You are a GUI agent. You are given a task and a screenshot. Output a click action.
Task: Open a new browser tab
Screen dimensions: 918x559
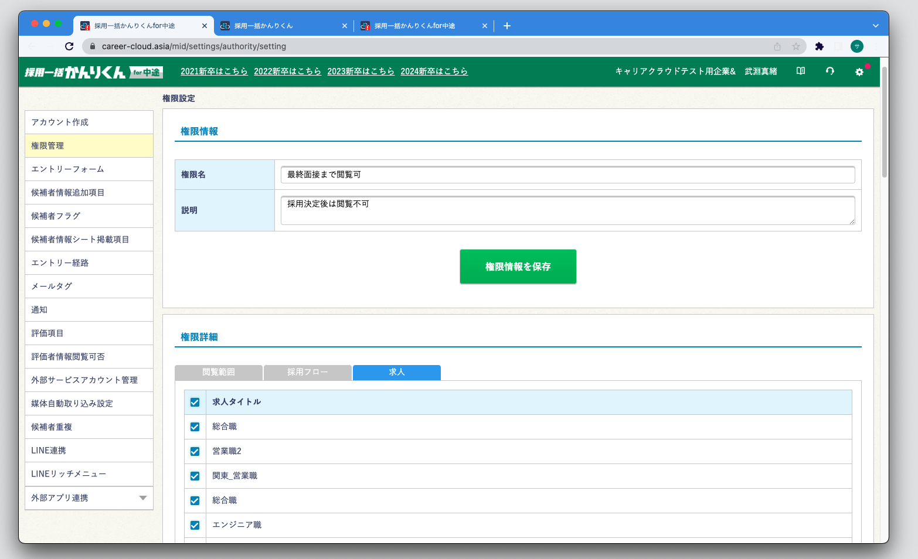(x=507, y=26)
